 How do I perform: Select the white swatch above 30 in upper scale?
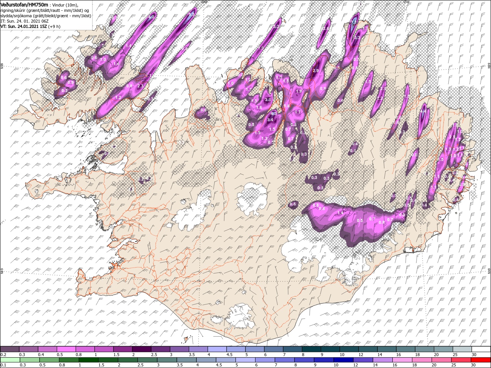[x=481, y=349]
